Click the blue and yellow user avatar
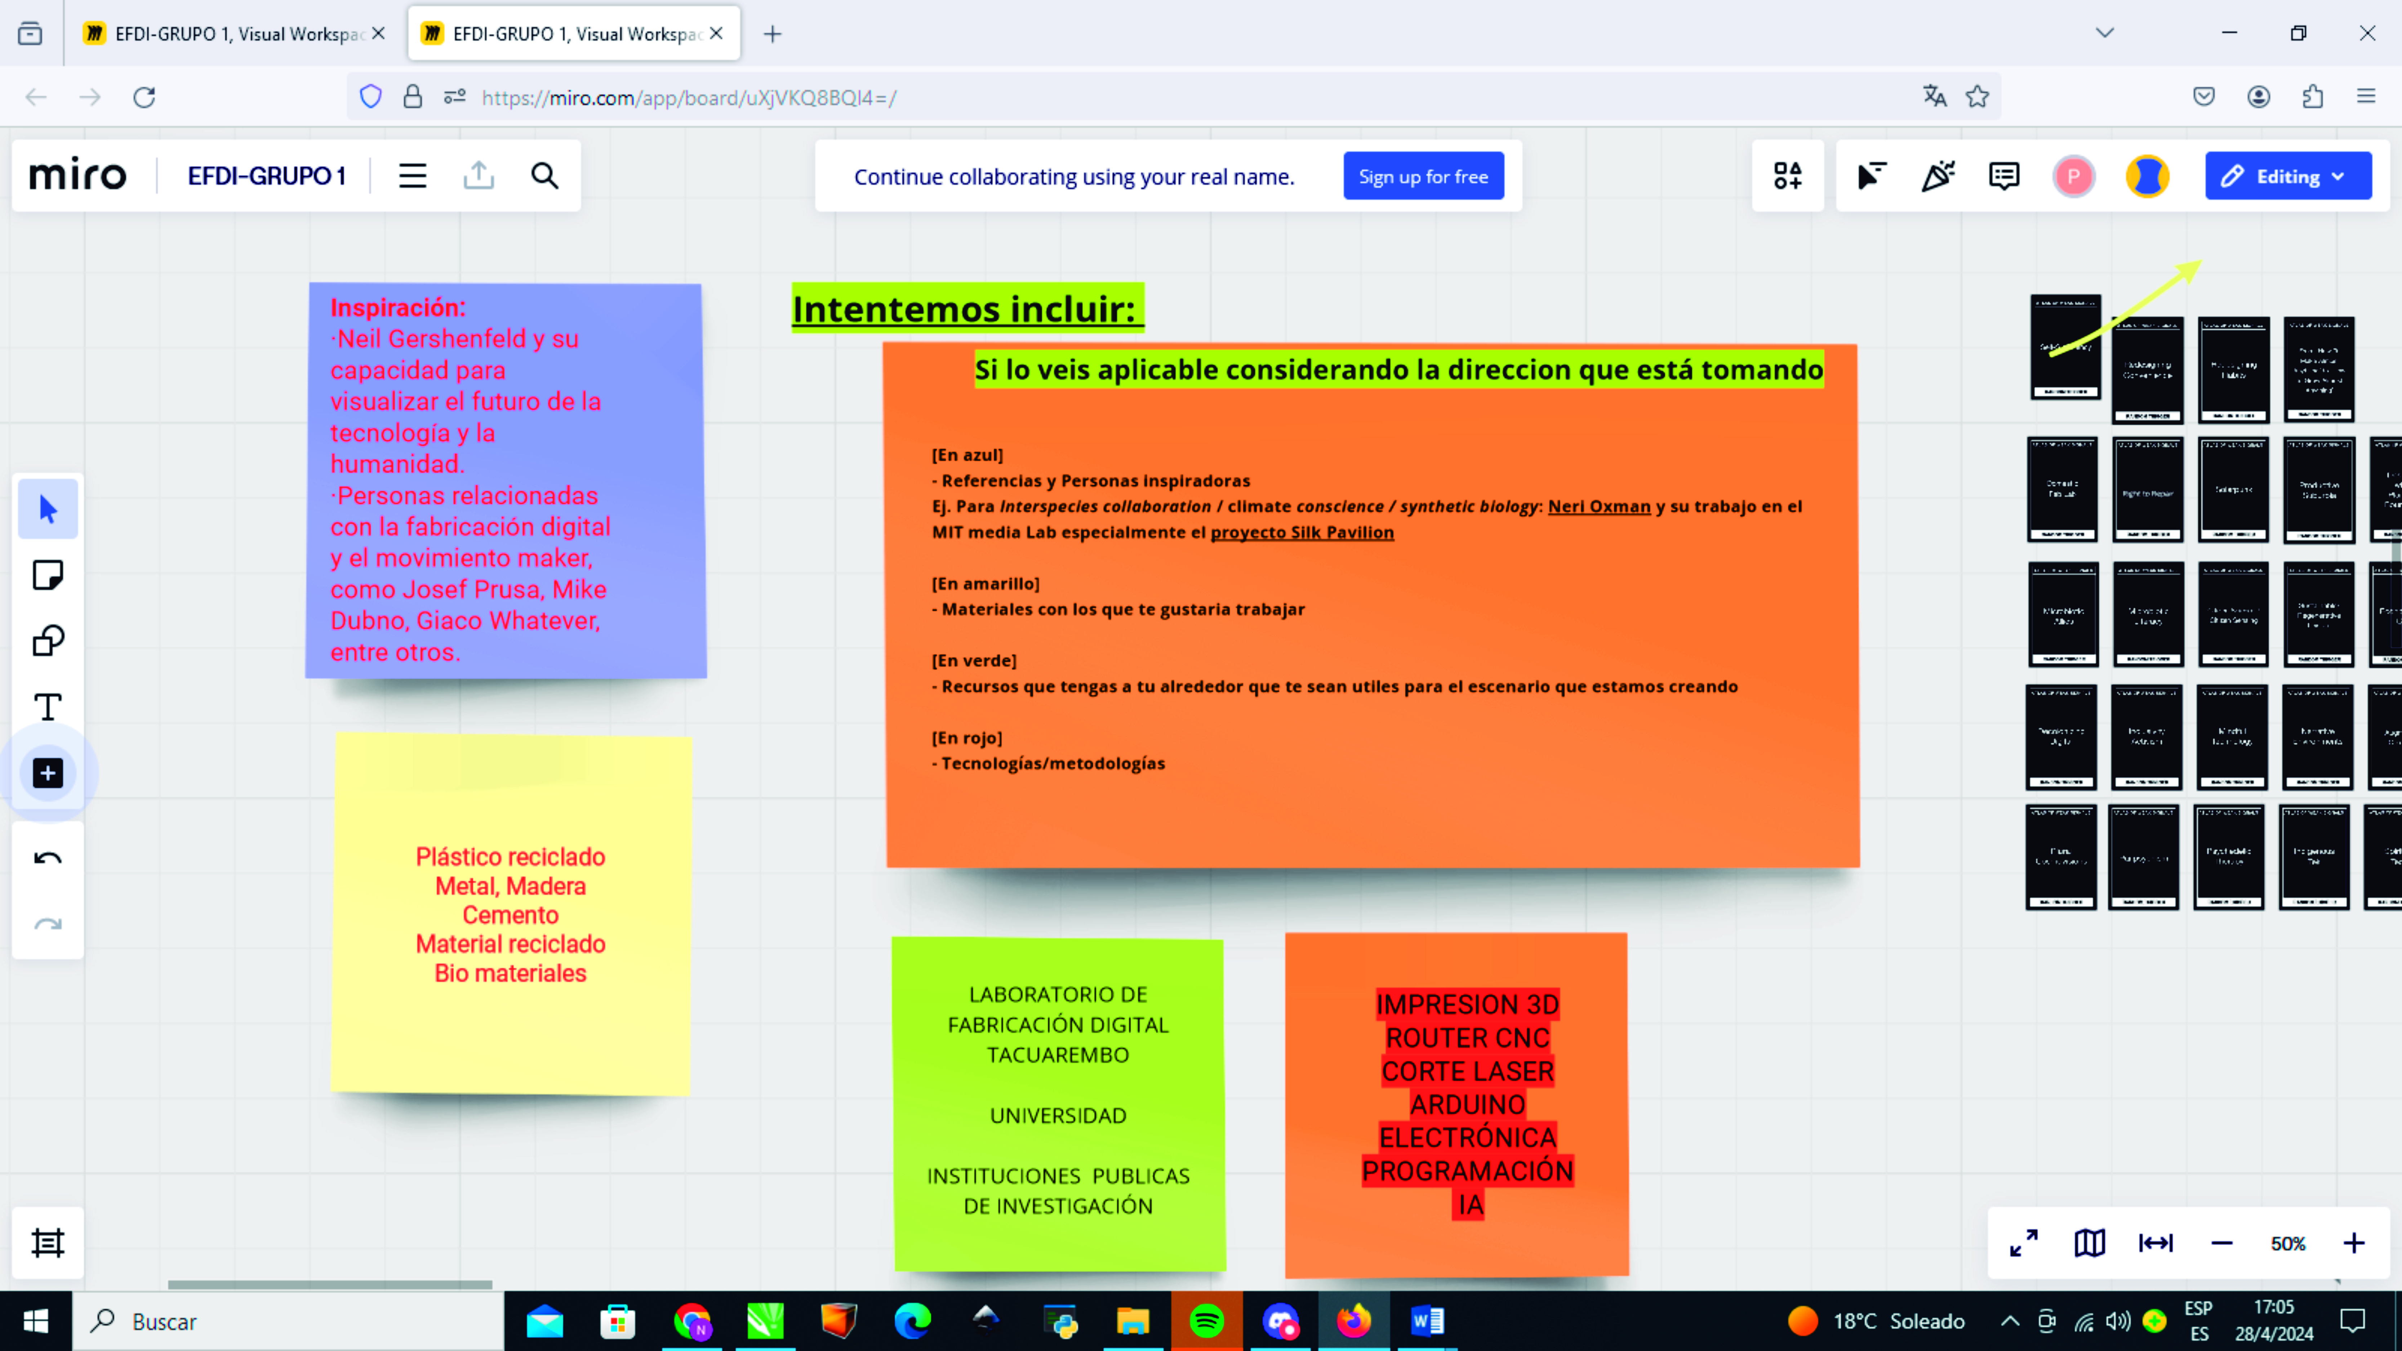 click(x=2148, y=176)
